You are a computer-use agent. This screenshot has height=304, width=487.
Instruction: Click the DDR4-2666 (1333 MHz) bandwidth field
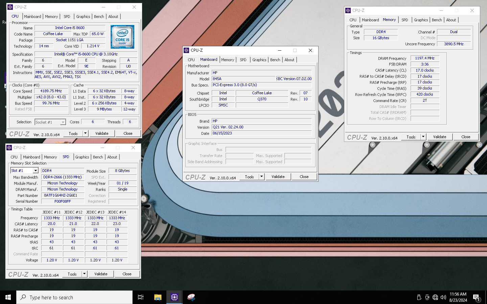click(63, 177)
